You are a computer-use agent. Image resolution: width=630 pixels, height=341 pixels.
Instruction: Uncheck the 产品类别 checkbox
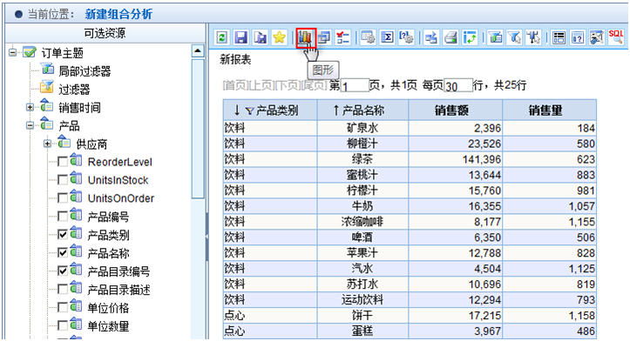[63, 234]
